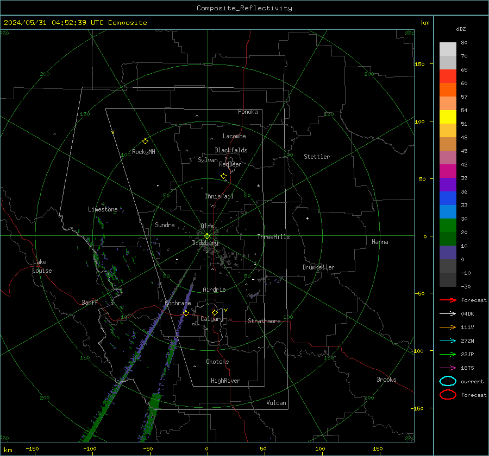This screenshot has height=456, width=489.
Task: Click the Composite_Reflectivity title text
Action: [x=244, y=8]
